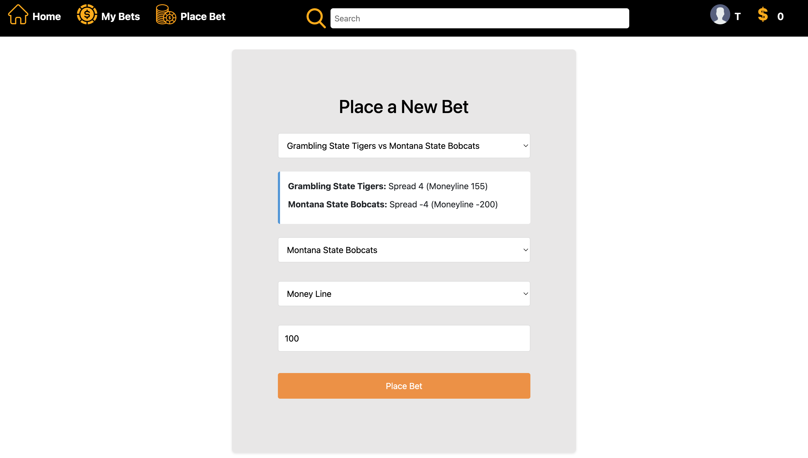Open the user profile avatar icon
Image resolution: width=808 pixels, height=458 pixels.
click(720, 14)
